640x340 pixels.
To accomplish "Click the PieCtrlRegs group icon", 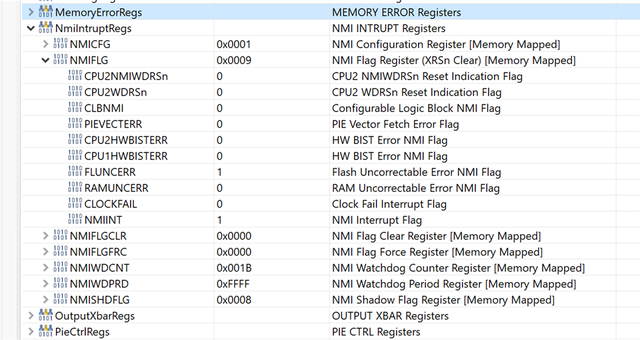I will coord(46,331).
